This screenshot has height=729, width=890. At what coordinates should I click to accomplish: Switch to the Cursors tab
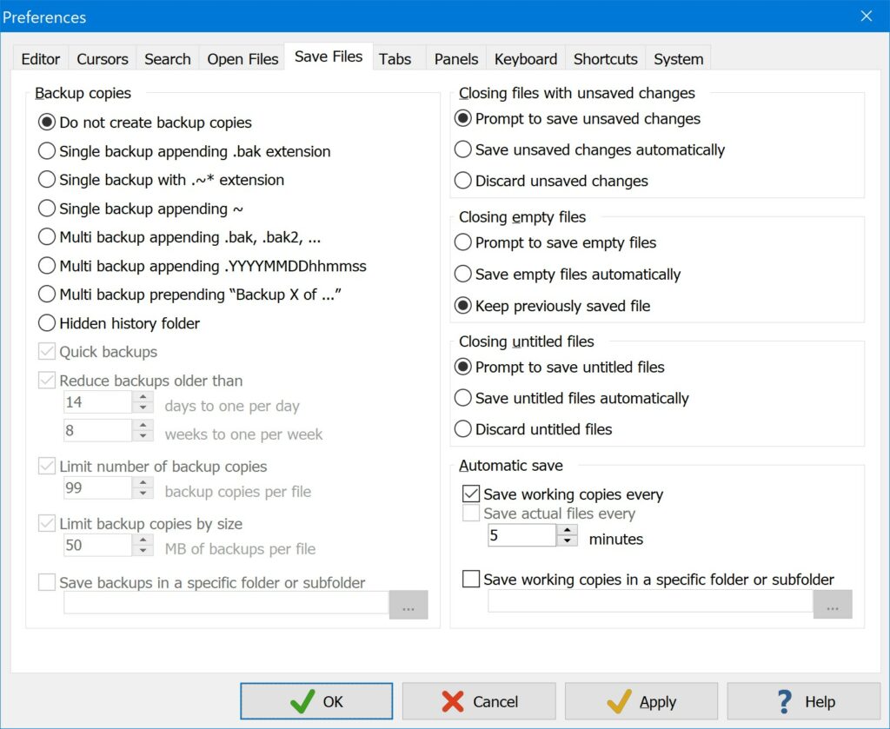[103, 59]
